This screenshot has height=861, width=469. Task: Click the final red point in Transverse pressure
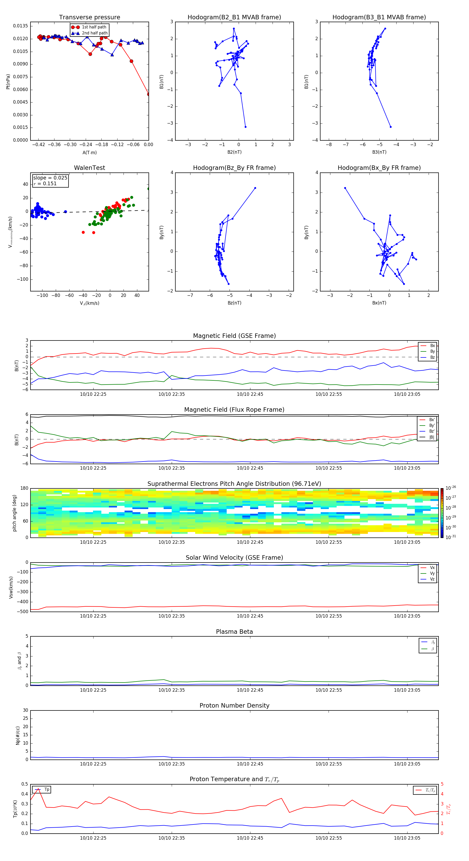coord(149,94)
